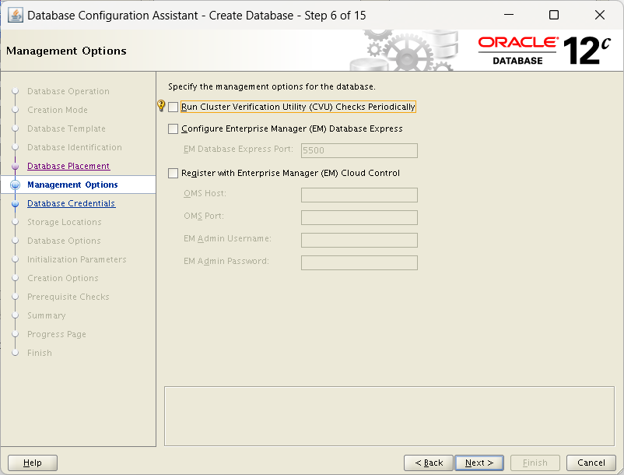Screen dimensions: 624x475
Task: Click the EM Admin Username field
Action: coord(359,240)
